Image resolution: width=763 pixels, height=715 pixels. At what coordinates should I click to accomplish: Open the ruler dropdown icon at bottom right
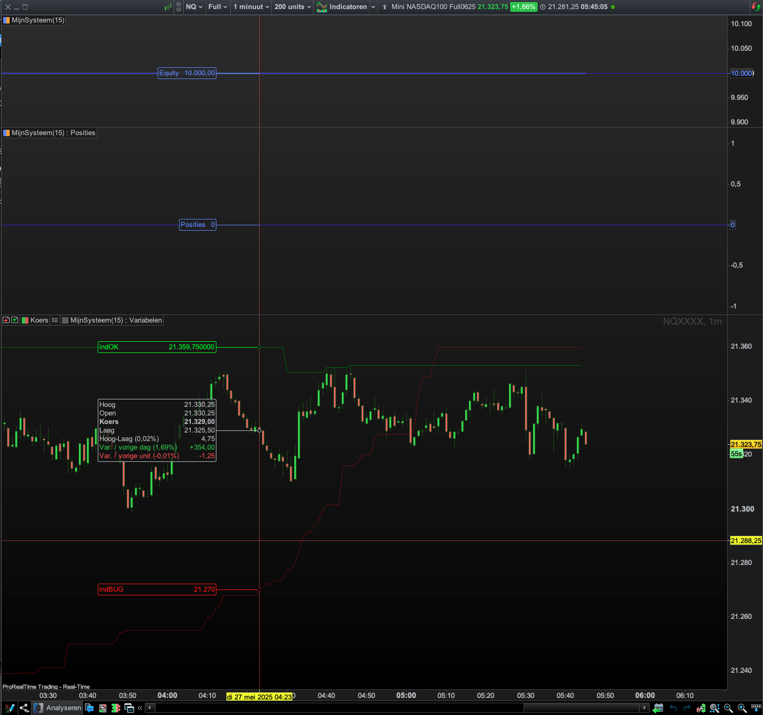[x=756, y=708]
